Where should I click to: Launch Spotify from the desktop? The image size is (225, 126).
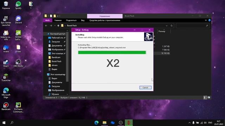pos(18,5)
